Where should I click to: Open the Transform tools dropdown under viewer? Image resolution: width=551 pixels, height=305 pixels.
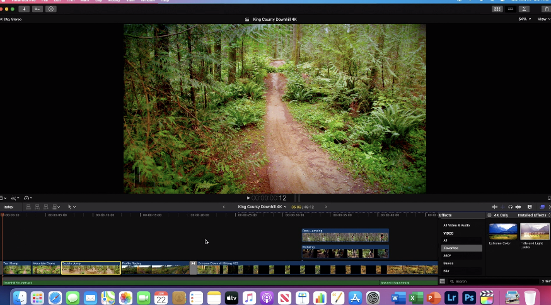(x=3, y=198)
